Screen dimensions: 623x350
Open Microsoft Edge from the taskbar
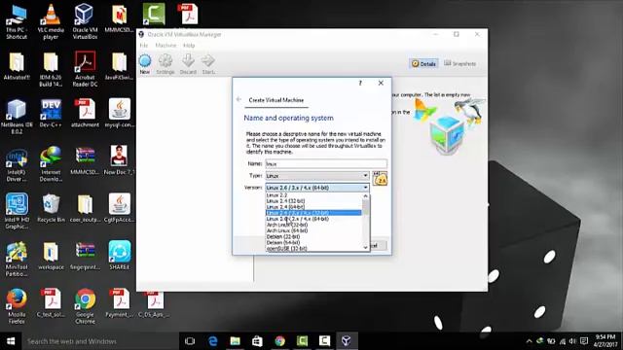click(213, 341)
